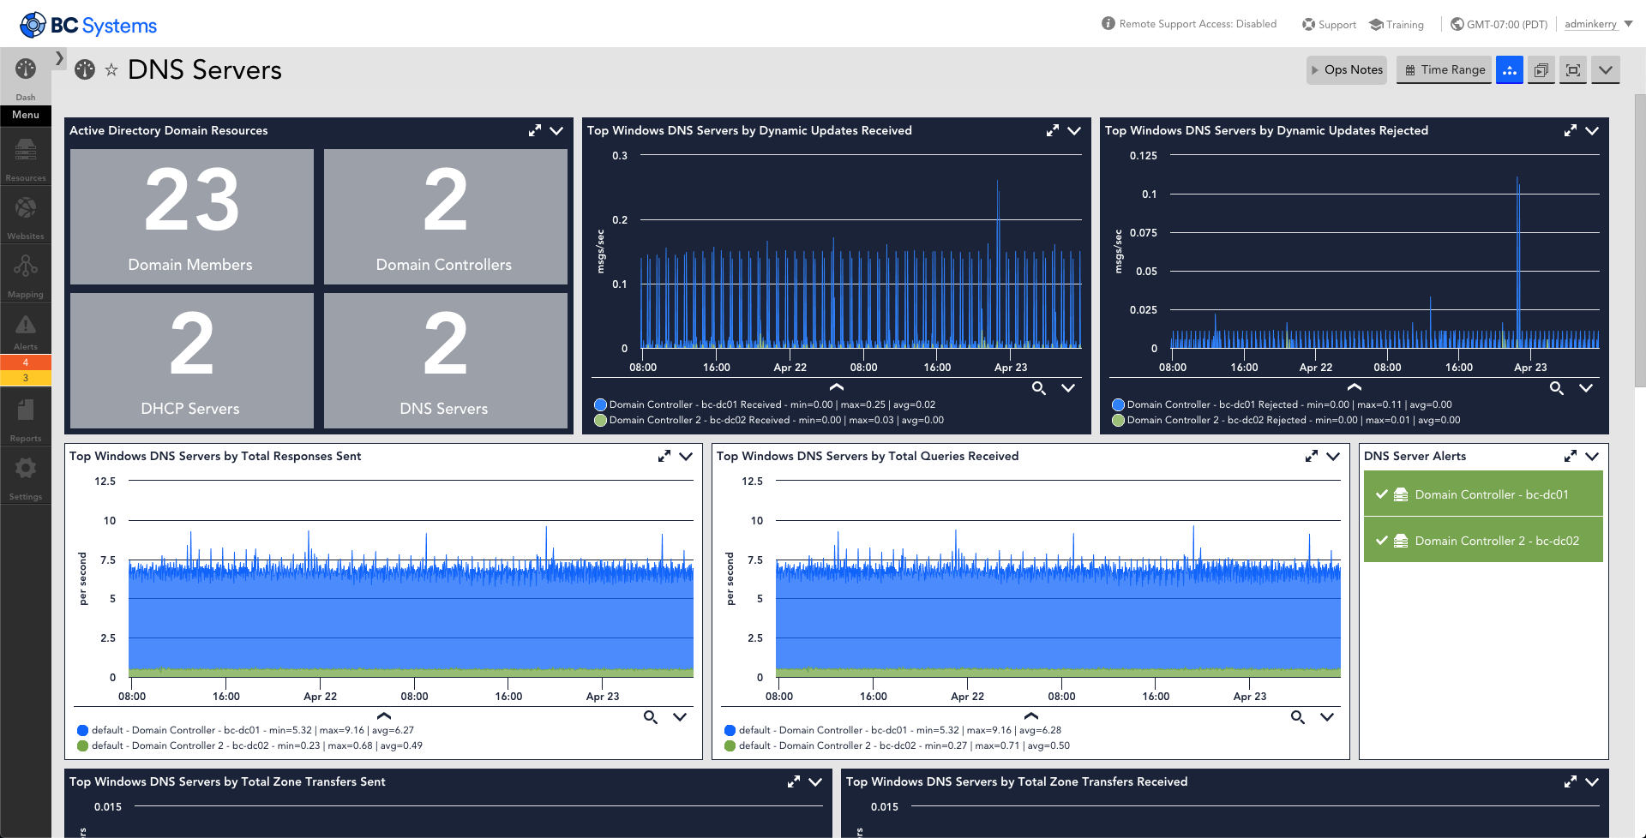Open the Time Range selector
The height and width of the screenshot is (838, 1646).
[1445, 70]
